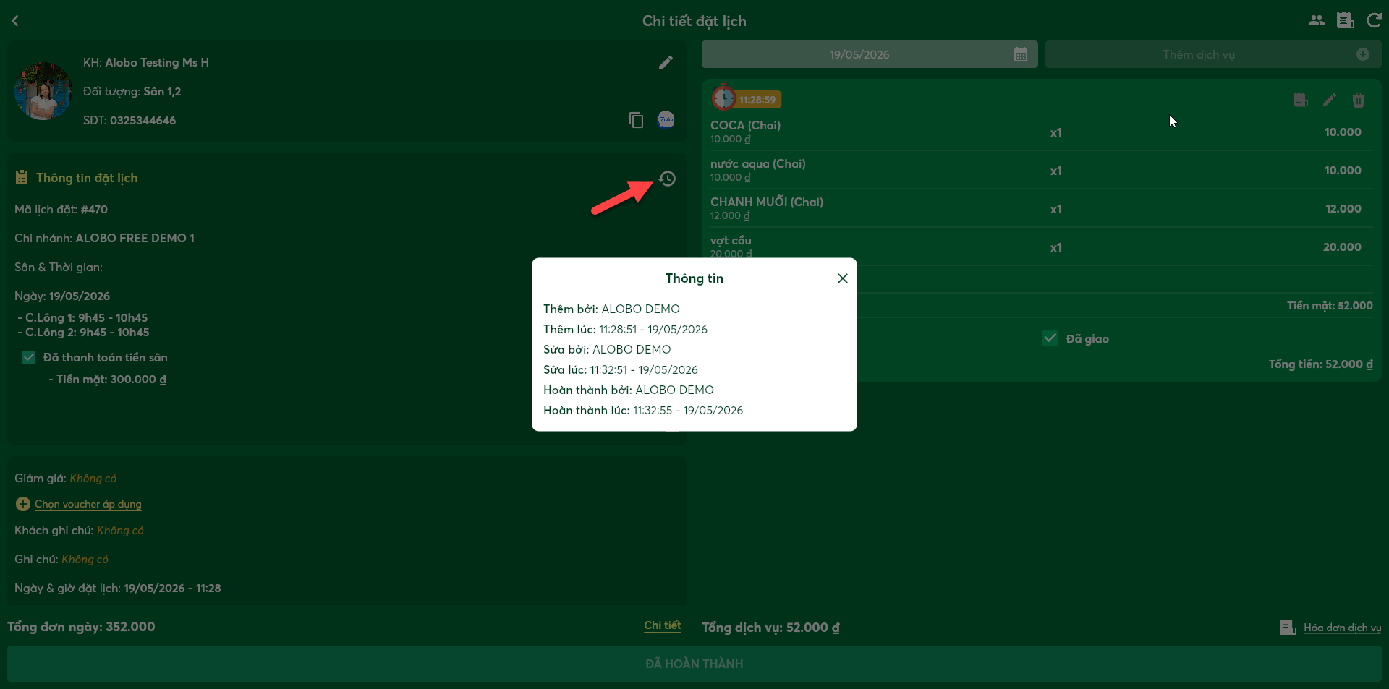This screenshot has height=689, width=1389.
Task: Click phone number 0325344646
Action: [143, 120]
